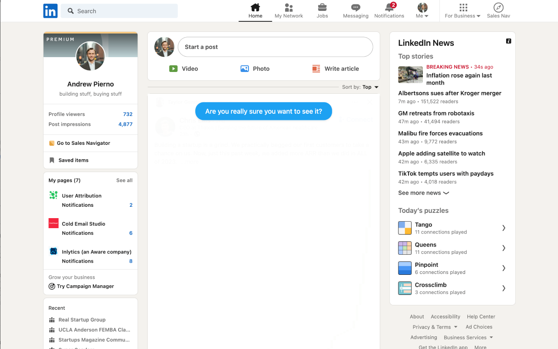Open the My Network tab
The height and width of the screenshot is (349, 558).
tap(289, 11)
